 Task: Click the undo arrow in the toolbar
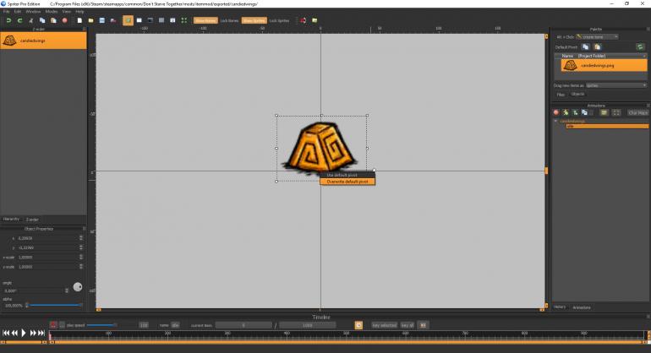click(8, 19)
